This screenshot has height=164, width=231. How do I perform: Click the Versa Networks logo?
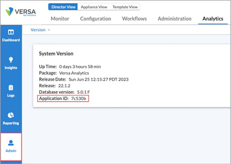pyautogui.click(x=20, y=12)
